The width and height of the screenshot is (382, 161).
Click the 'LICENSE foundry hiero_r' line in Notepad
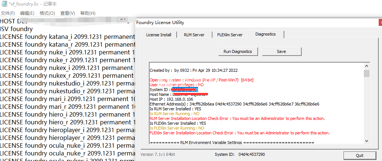(67, 122)
